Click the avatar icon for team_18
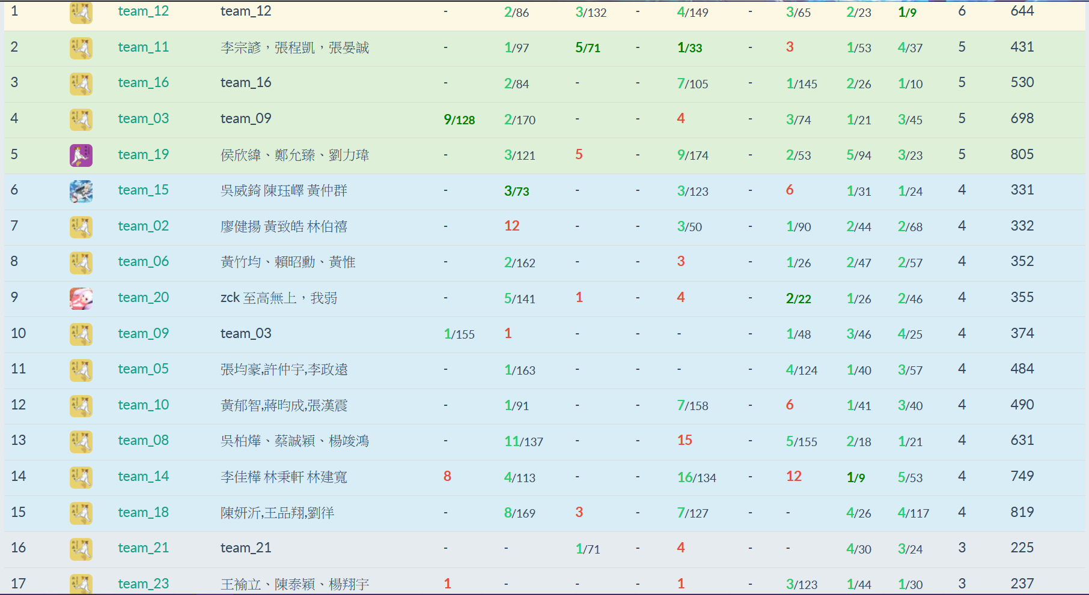The height and width of the screenshot is (595, 1089). coord(81,513)
